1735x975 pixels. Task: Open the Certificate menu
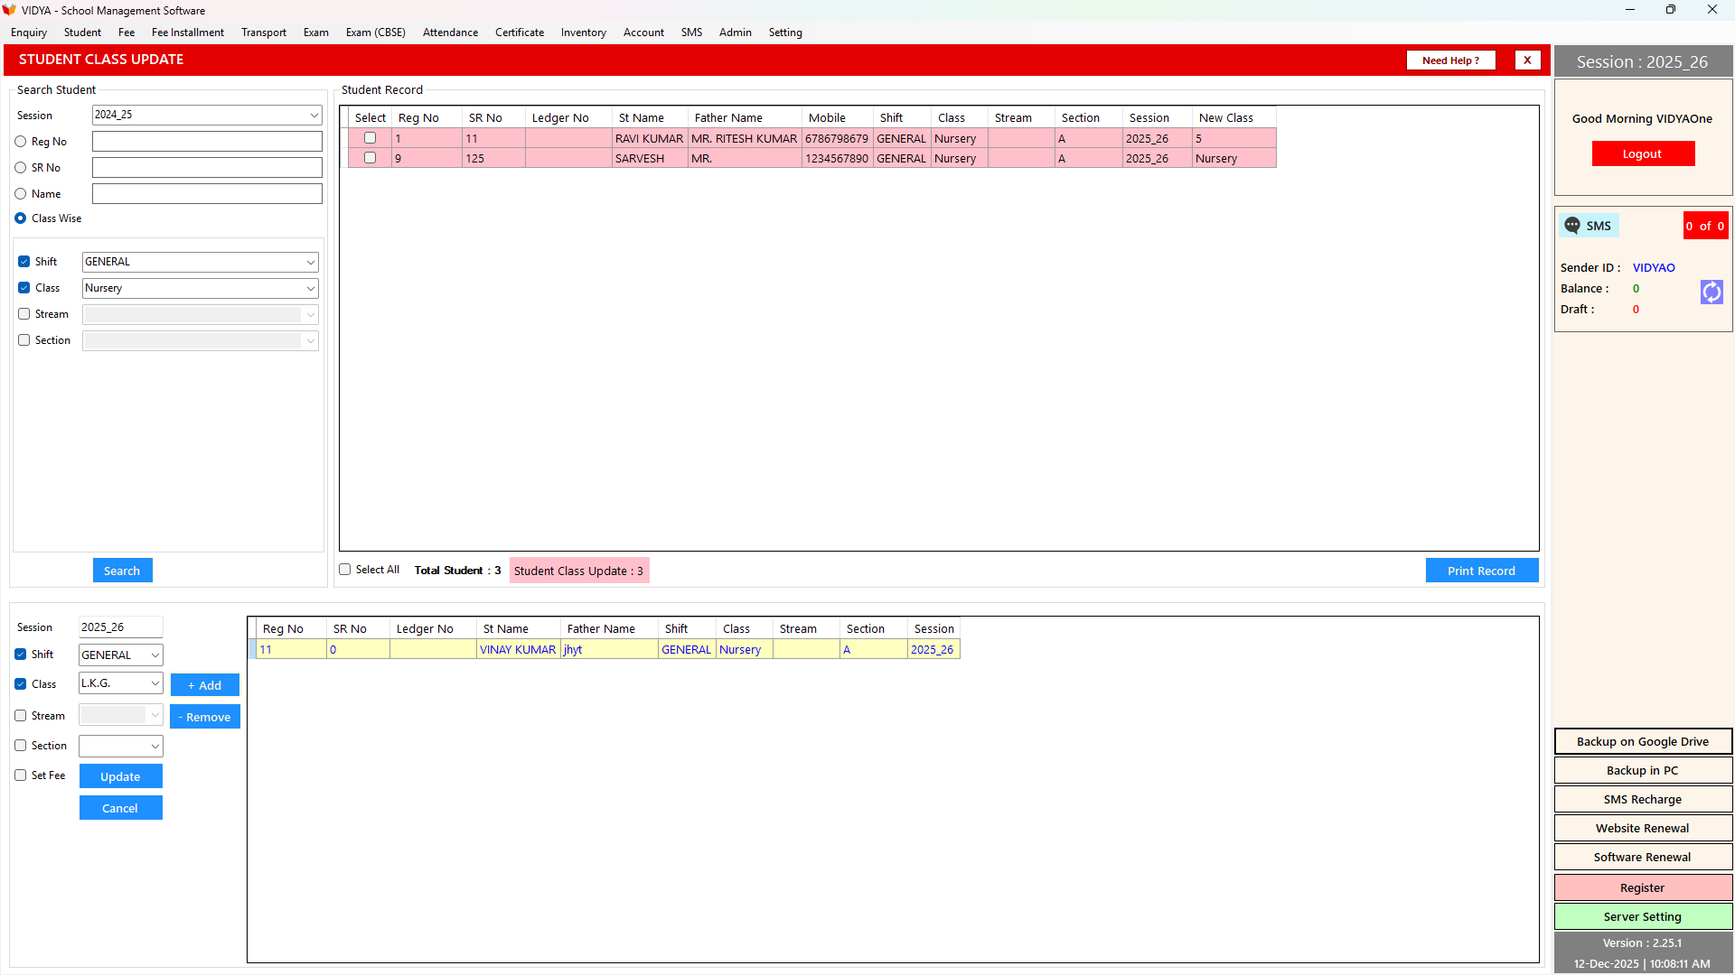(520, 32)
